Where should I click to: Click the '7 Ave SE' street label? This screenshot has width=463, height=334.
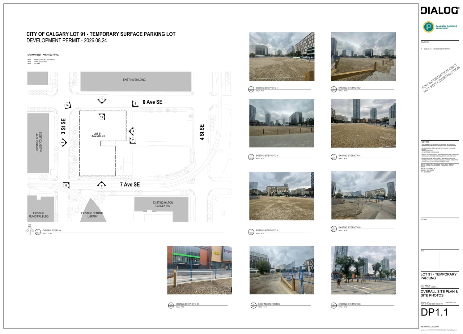click(x=130, y=185)
